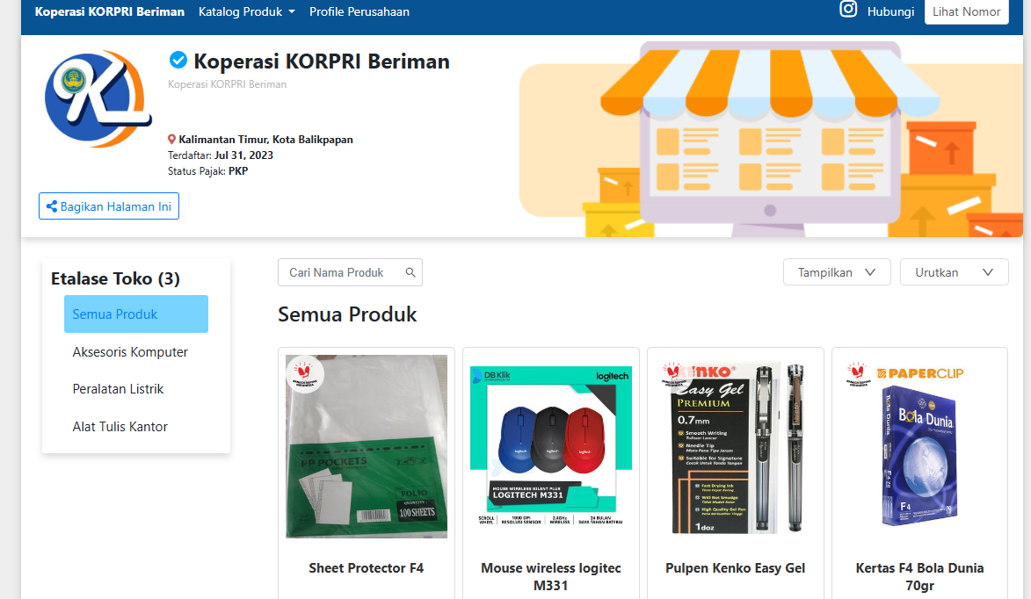Click the Lihat Nomor button
The height and width of the screenshot is (599, 1031).
point(966,11)
